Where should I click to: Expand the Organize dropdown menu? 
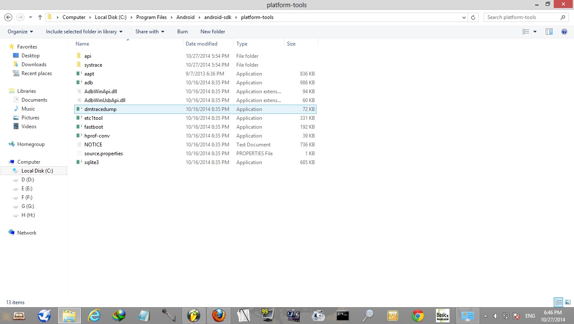coord(20,32)
